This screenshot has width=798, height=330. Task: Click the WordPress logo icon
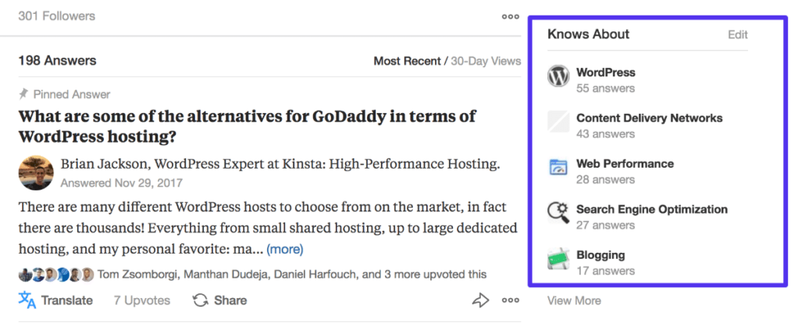point(558,76)
